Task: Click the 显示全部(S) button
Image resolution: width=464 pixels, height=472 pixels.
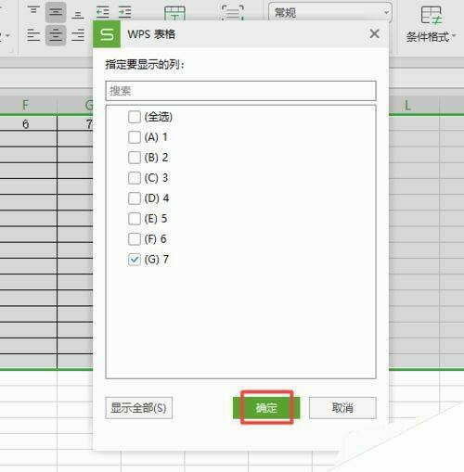Action: tap(138, 408)
